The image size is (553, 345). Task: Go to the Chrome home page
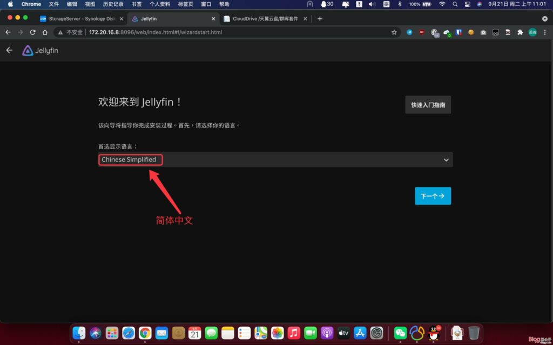45,32
